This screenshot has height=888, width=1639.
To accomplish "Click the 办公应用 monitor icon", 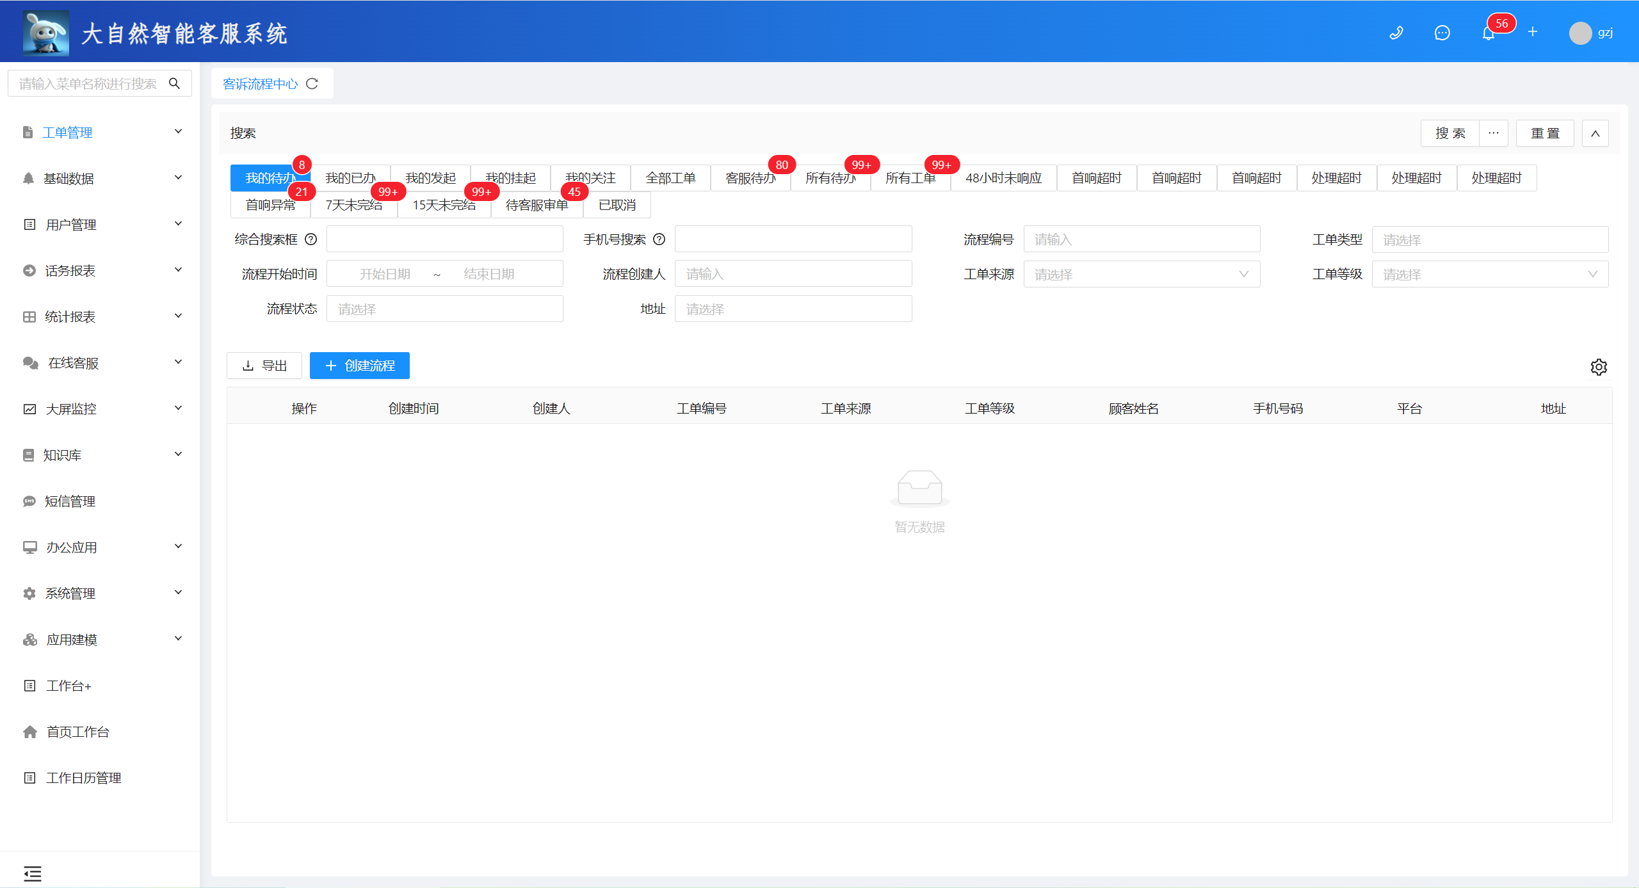I will tap(30, 547).
